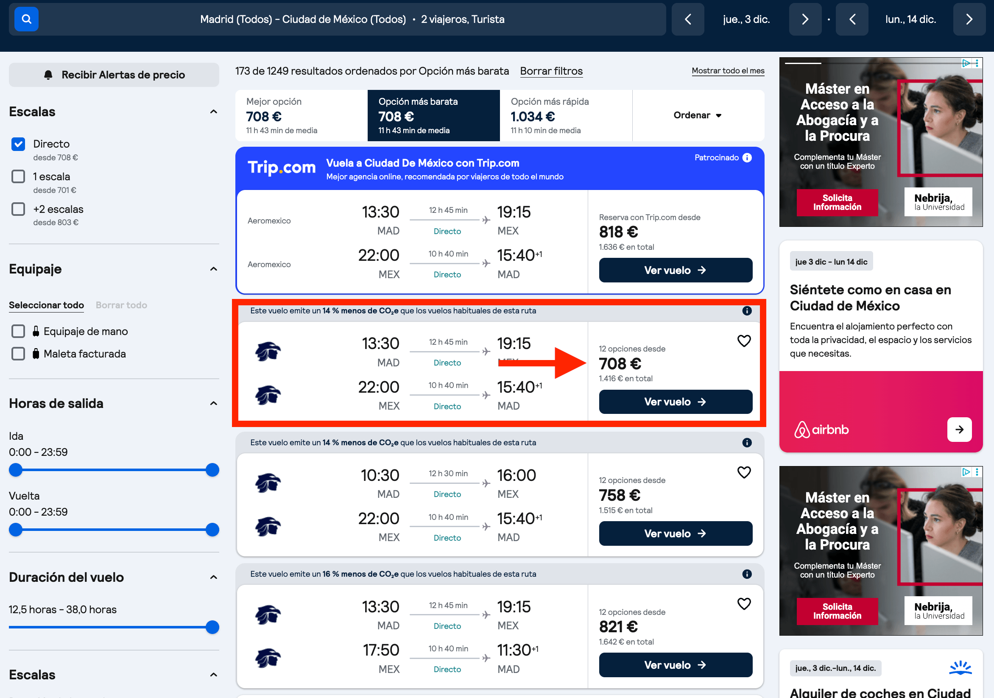Go to next departure date after jue., 3 dic.
This screenshot has height=698, width=994.
point(805,19)
